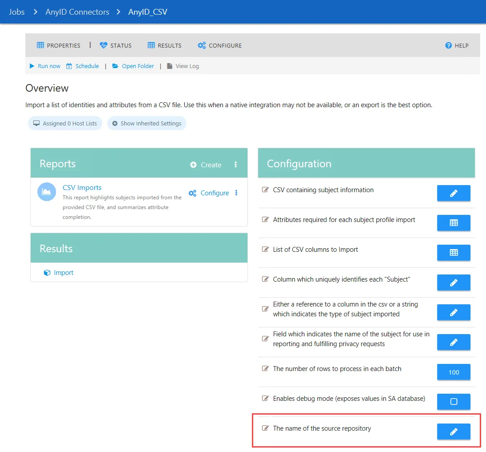Run the job now

point(45,66)
